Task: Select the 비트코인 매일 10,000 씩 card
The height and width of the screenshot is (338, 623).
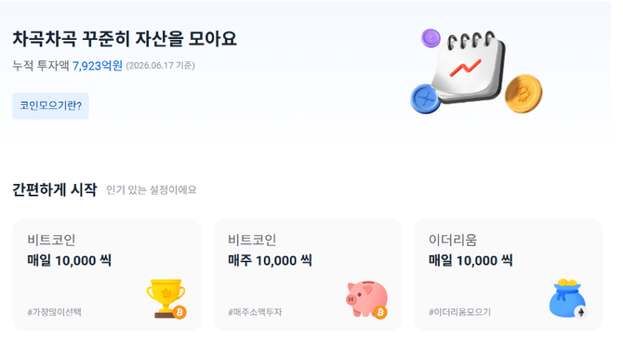Action: click(107, 275)
